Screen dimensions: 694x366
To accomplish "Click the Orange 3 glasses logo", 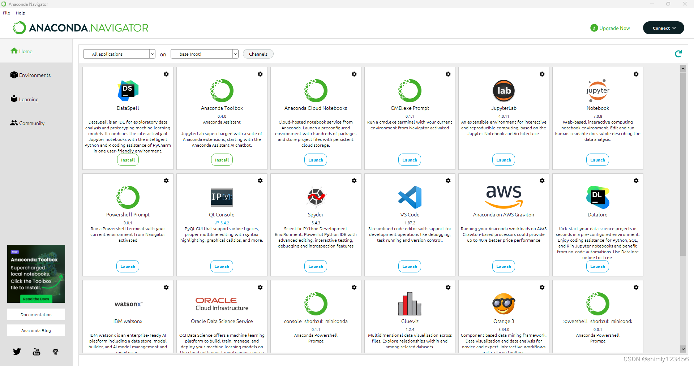I will tap(504, 304).
